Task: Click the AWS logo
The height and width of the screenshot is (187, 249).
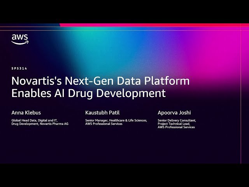Action: [20, 39]
